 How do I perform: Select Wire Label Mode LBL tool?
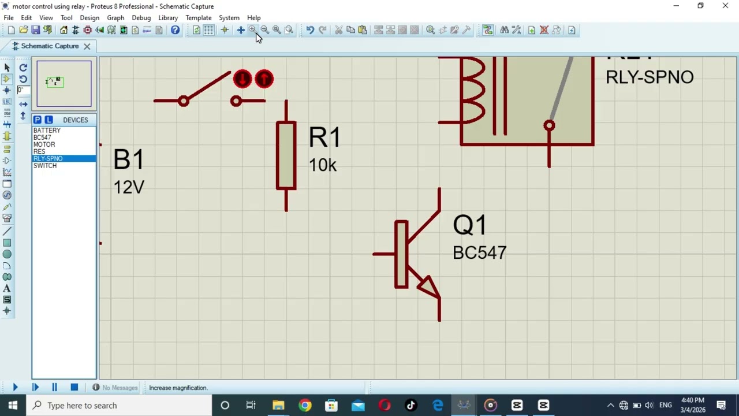[7, 102]
